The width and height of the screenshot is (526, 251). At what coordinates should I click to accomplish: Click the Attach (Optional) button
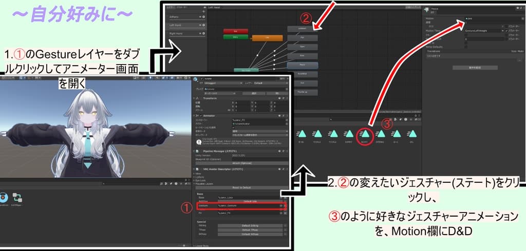point(243,163)
